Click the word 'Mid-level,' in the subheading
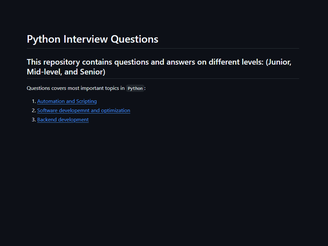Viewport: 328px width, 246px height. pos(45,72)
